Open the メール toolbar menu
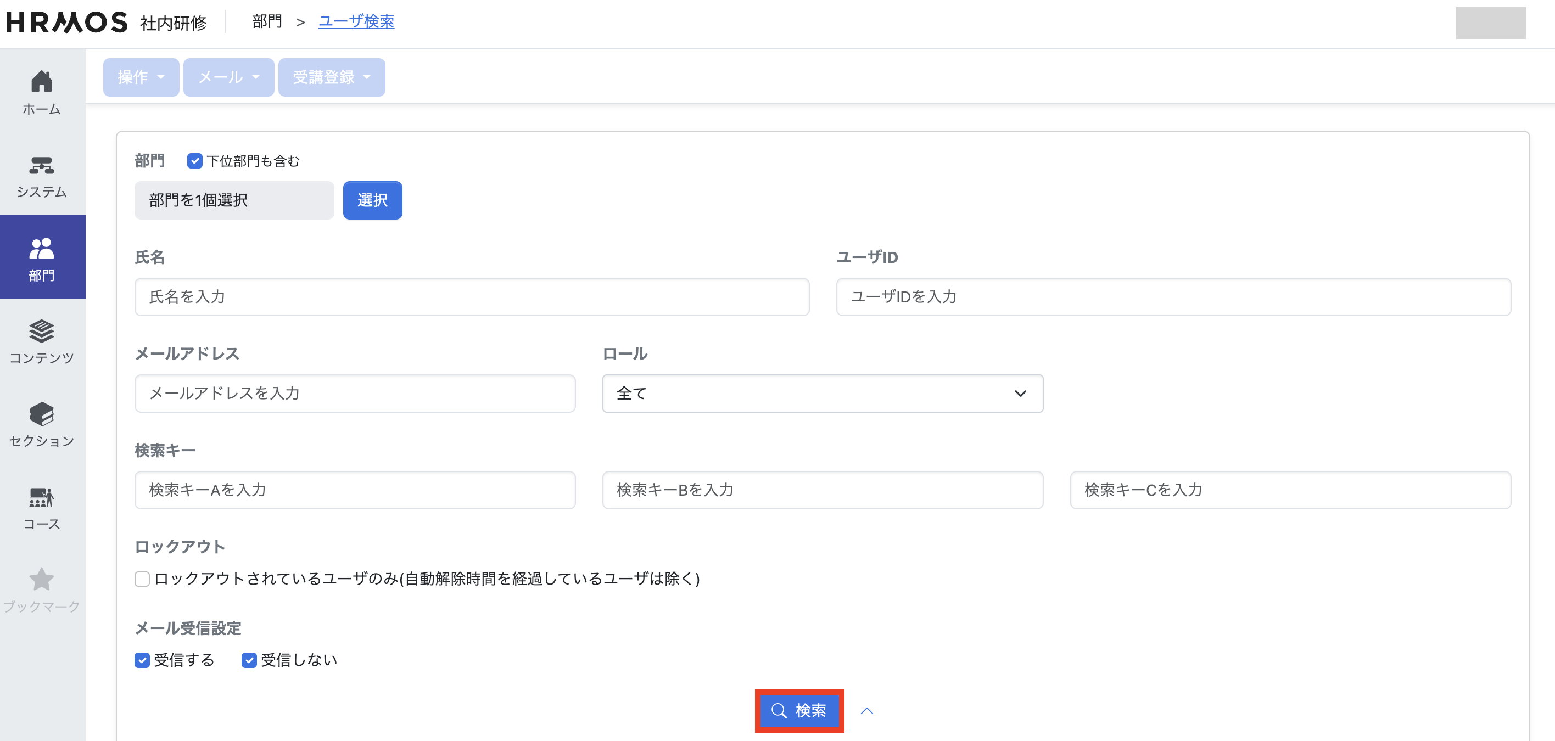 (228, 77)
